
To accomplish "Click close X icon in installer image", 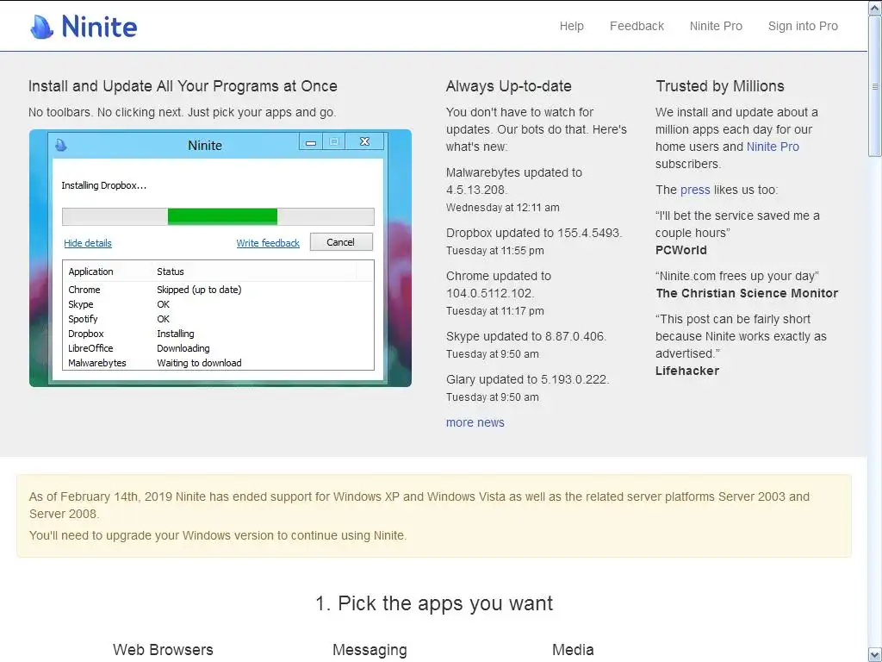I will (x=364, y=142).
